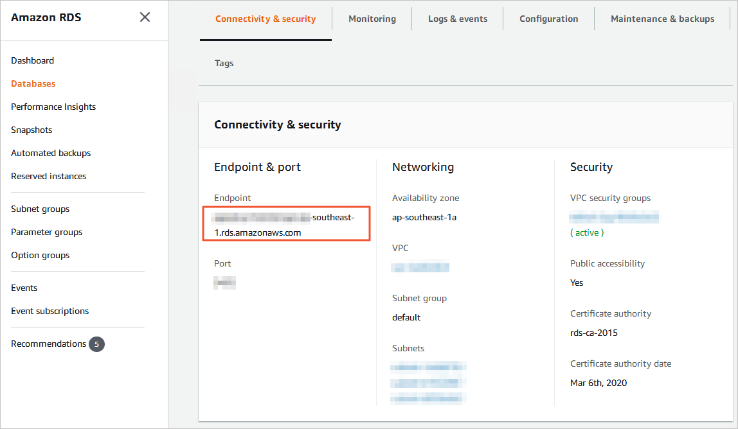Click subnet group value default
The height and width of the screenshot is (429, 738).
pos(406,317)
